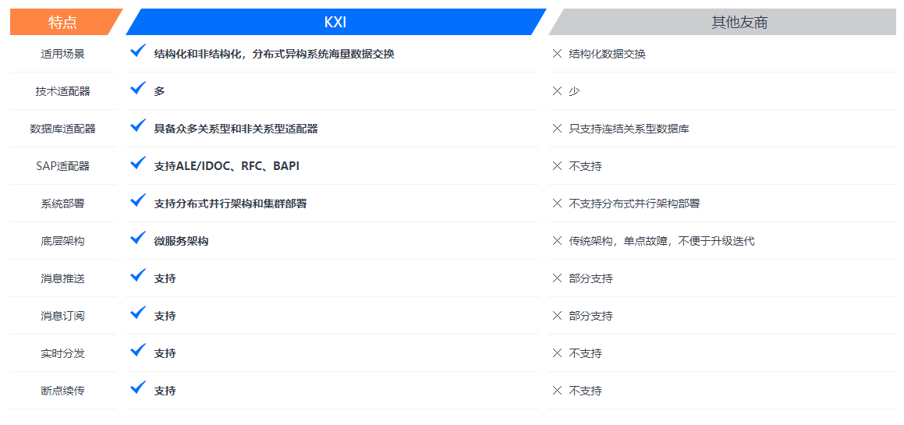Click the 消息订阅 row label
The height and width of the screenshot is (425, 904).
63,316
